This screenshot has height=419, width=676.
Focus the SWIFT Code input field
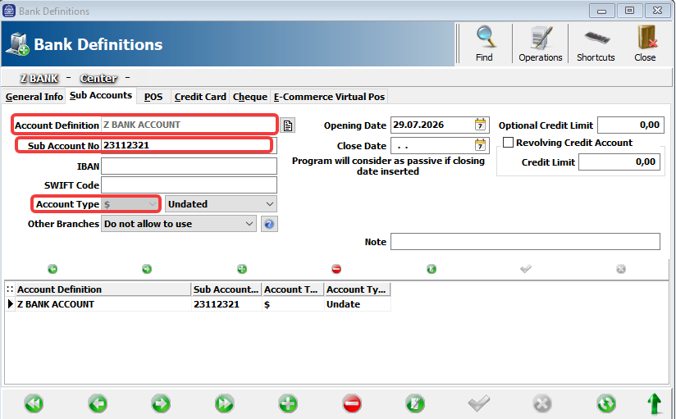[x=189, y=185]
